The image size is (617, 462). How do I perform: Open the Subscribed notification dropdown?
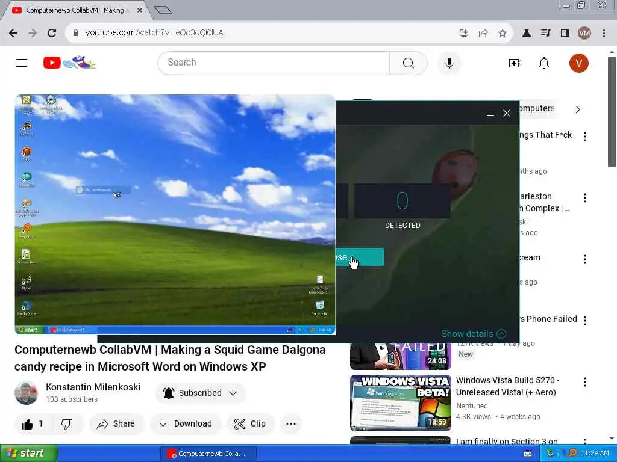click(x=201, y=393)
